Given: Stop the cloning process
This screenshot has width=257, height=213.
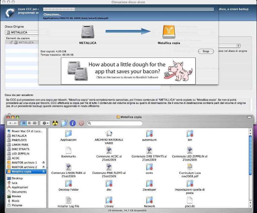Looking at the screenshot, I should point(206,51).
